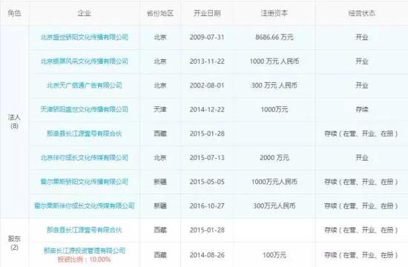
Task: Select date 2009-07-31
Action: (x=207, y=37)
